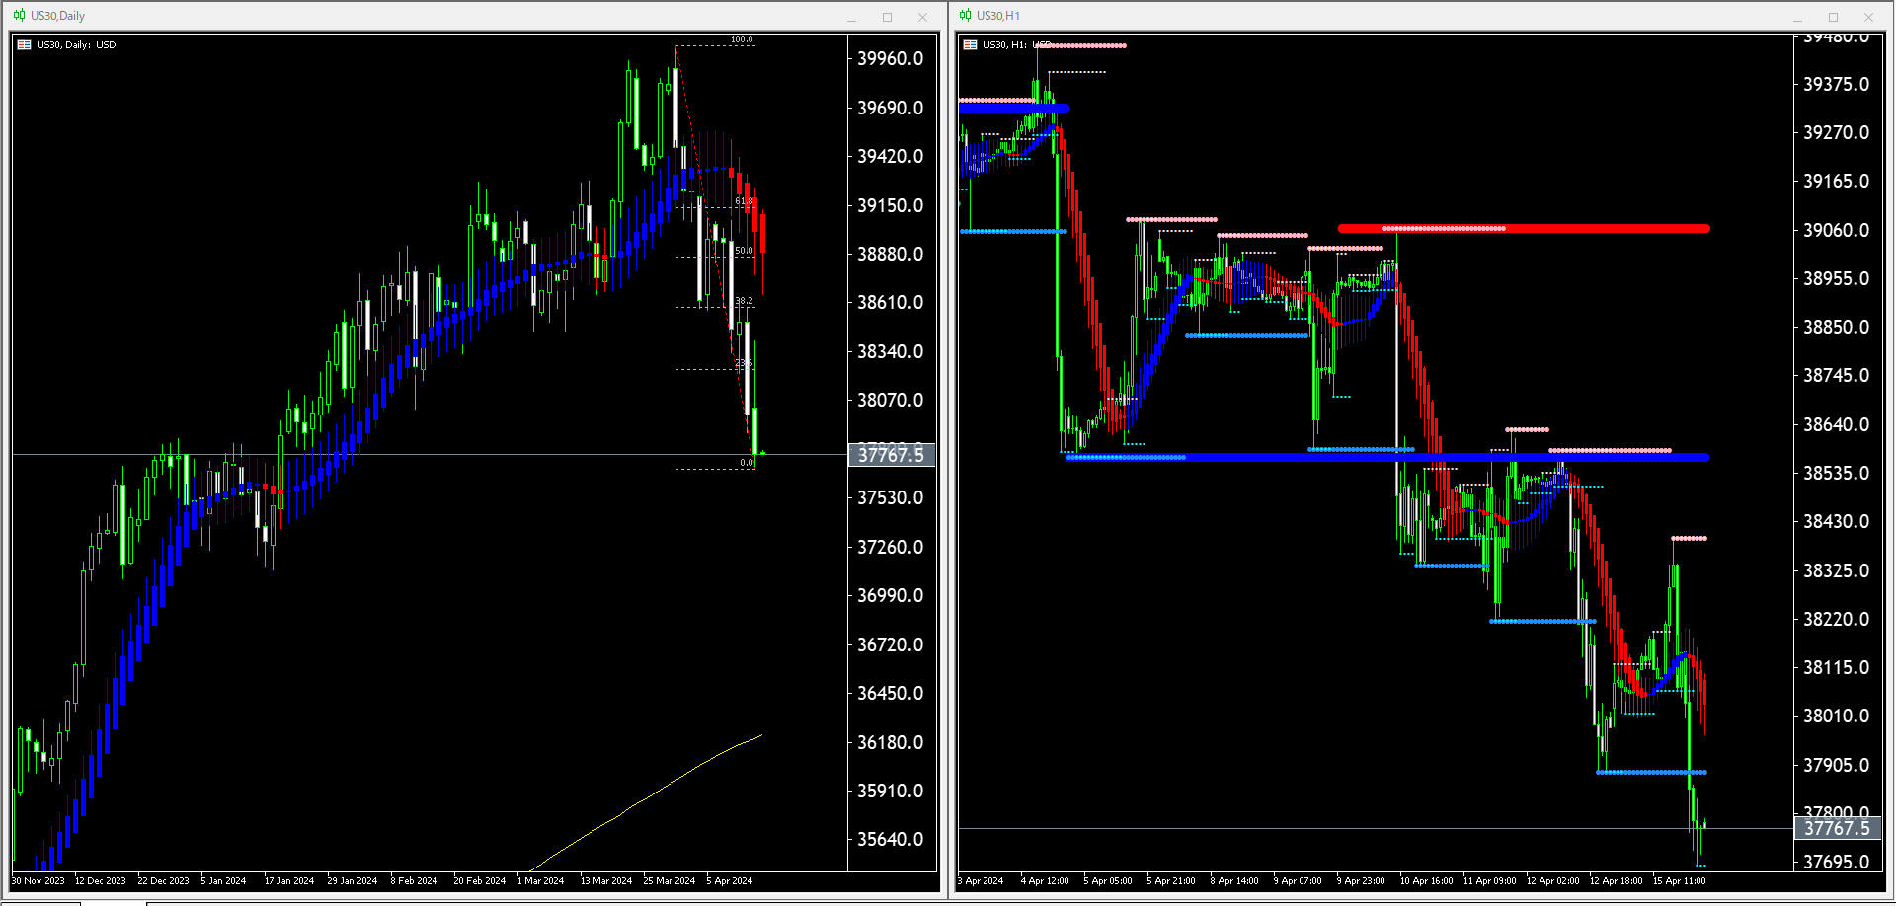
Task: Click the 37695.0 price on H1 axis
Action: [1837, 862]
